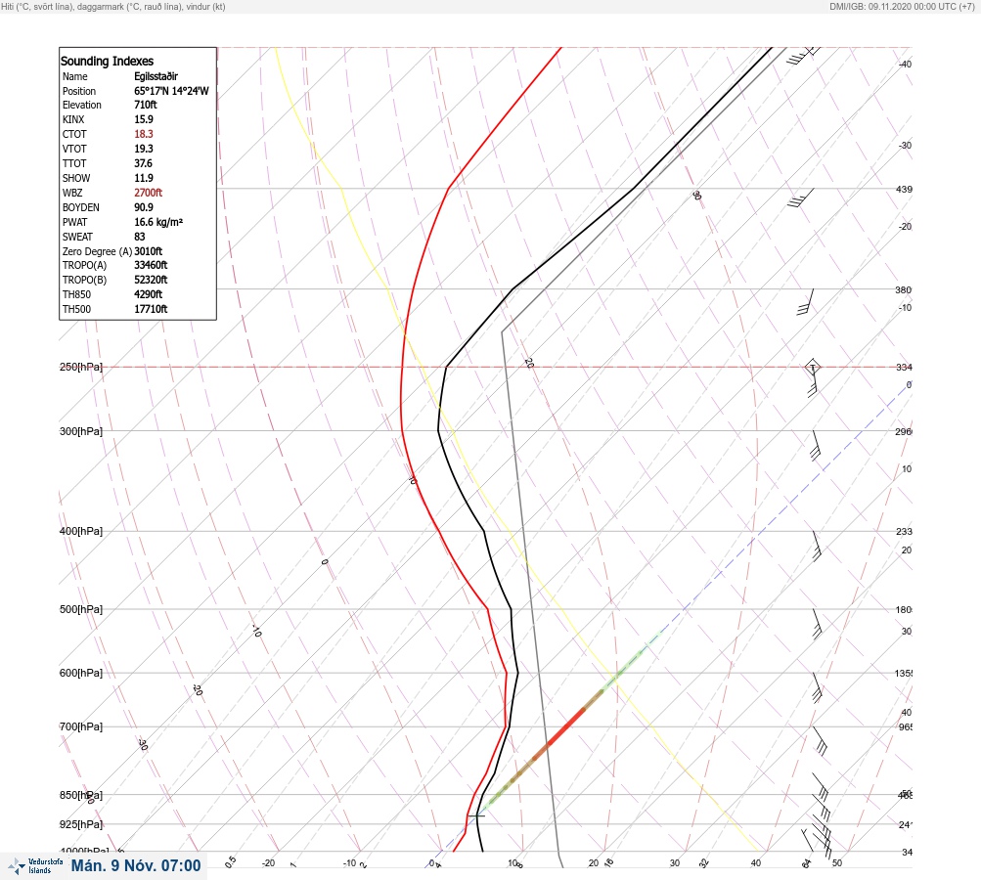Image resolution: width=981 pixels, height=880 pixels.
Task: Click the wind barb at 700 hPa
Action: coord(821,741)
